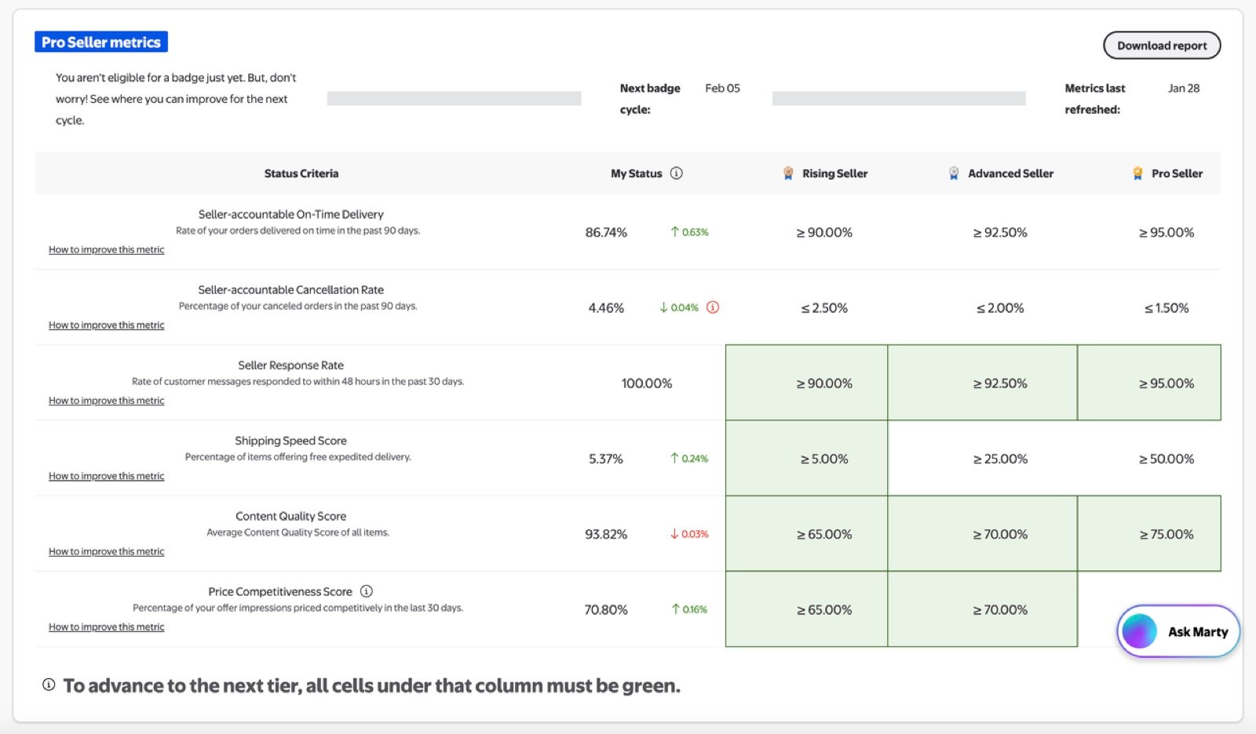Click the 70.80% Price Competitiveness value
The width and height of the screenshot is (1256, 734).
(x=606, y=609)
